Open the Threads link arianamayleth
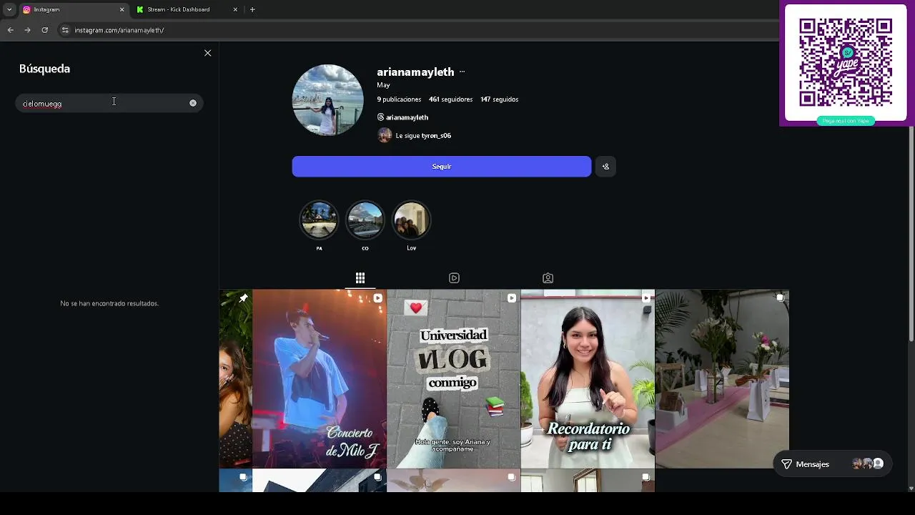The image size is (915, 515). tap(402, 117)
